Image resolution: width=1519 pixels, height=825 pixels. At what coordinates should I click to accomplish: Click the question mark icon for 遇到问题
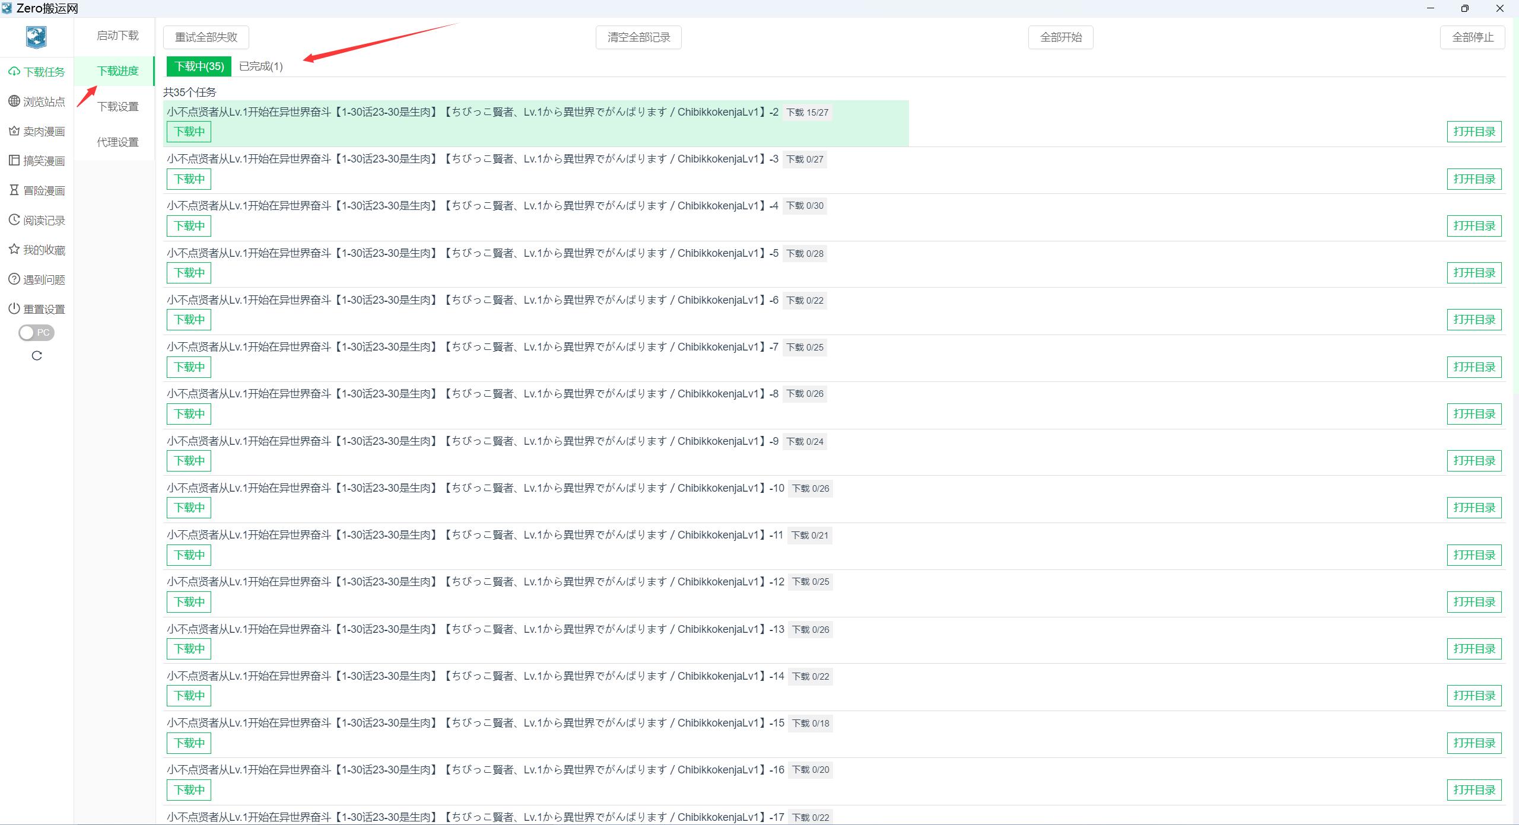pyautogui.click(x=14, y=279)
